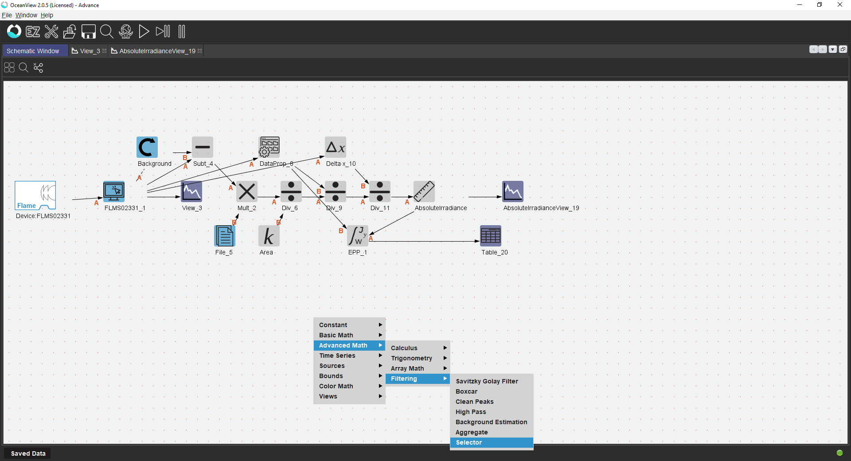Click the AbsoluteIrradiance ruler node
The image size is (851, 461).
coord(424,191)
